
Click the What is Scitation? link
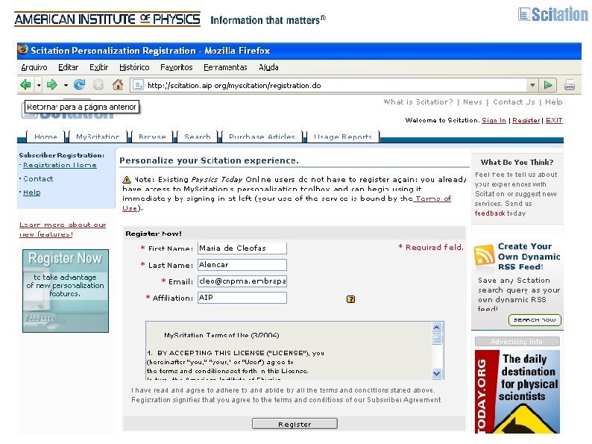click(418, 101)
